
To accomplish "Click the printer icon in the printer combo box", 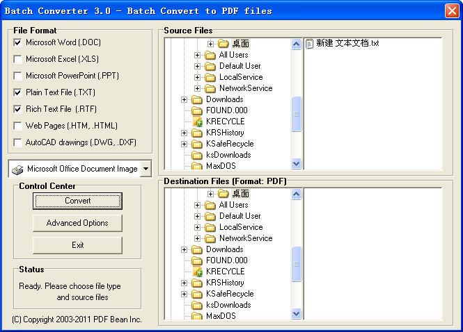I will click(17, 169).
